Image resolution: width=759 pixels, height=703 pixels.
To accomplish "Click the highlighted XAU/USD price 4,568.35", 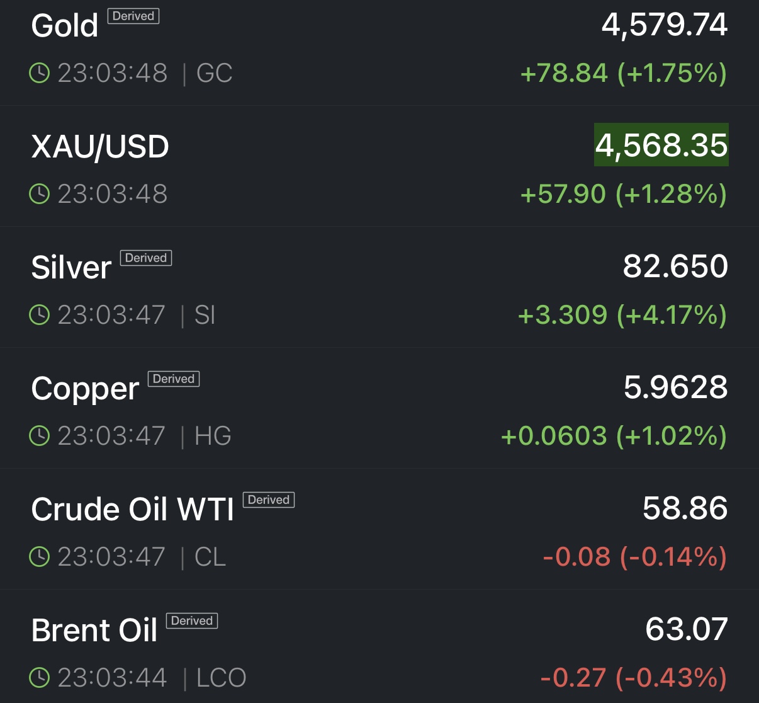I will 661,146.
